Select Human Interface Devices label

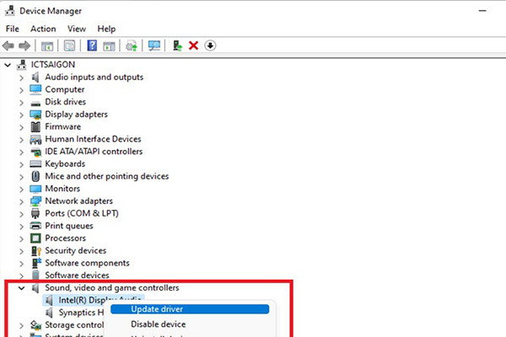click(x=93, y=139)
